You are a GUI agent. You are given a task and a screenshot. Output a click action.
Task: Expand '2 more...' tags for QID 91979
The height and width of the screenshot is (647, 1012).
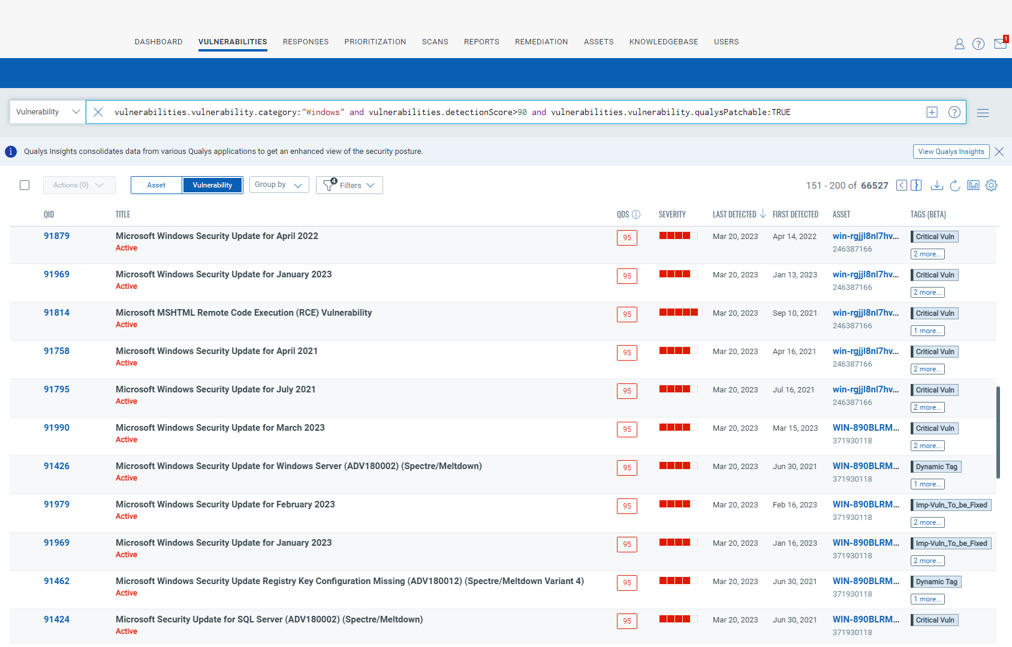(928, 522)
